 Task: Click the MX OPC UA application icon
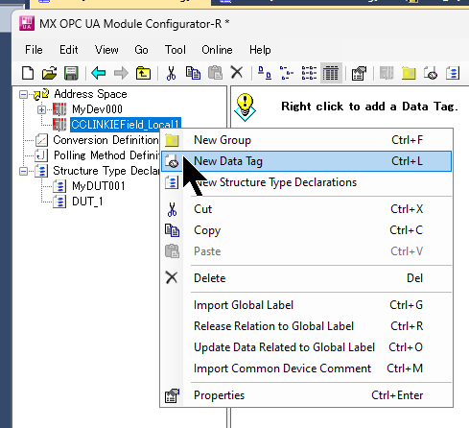(27, 24)
